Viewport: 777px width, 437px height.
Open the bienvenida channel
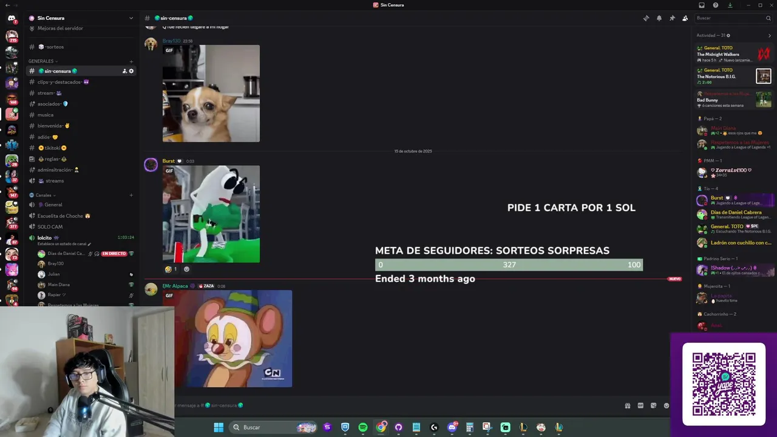point(81,126)
